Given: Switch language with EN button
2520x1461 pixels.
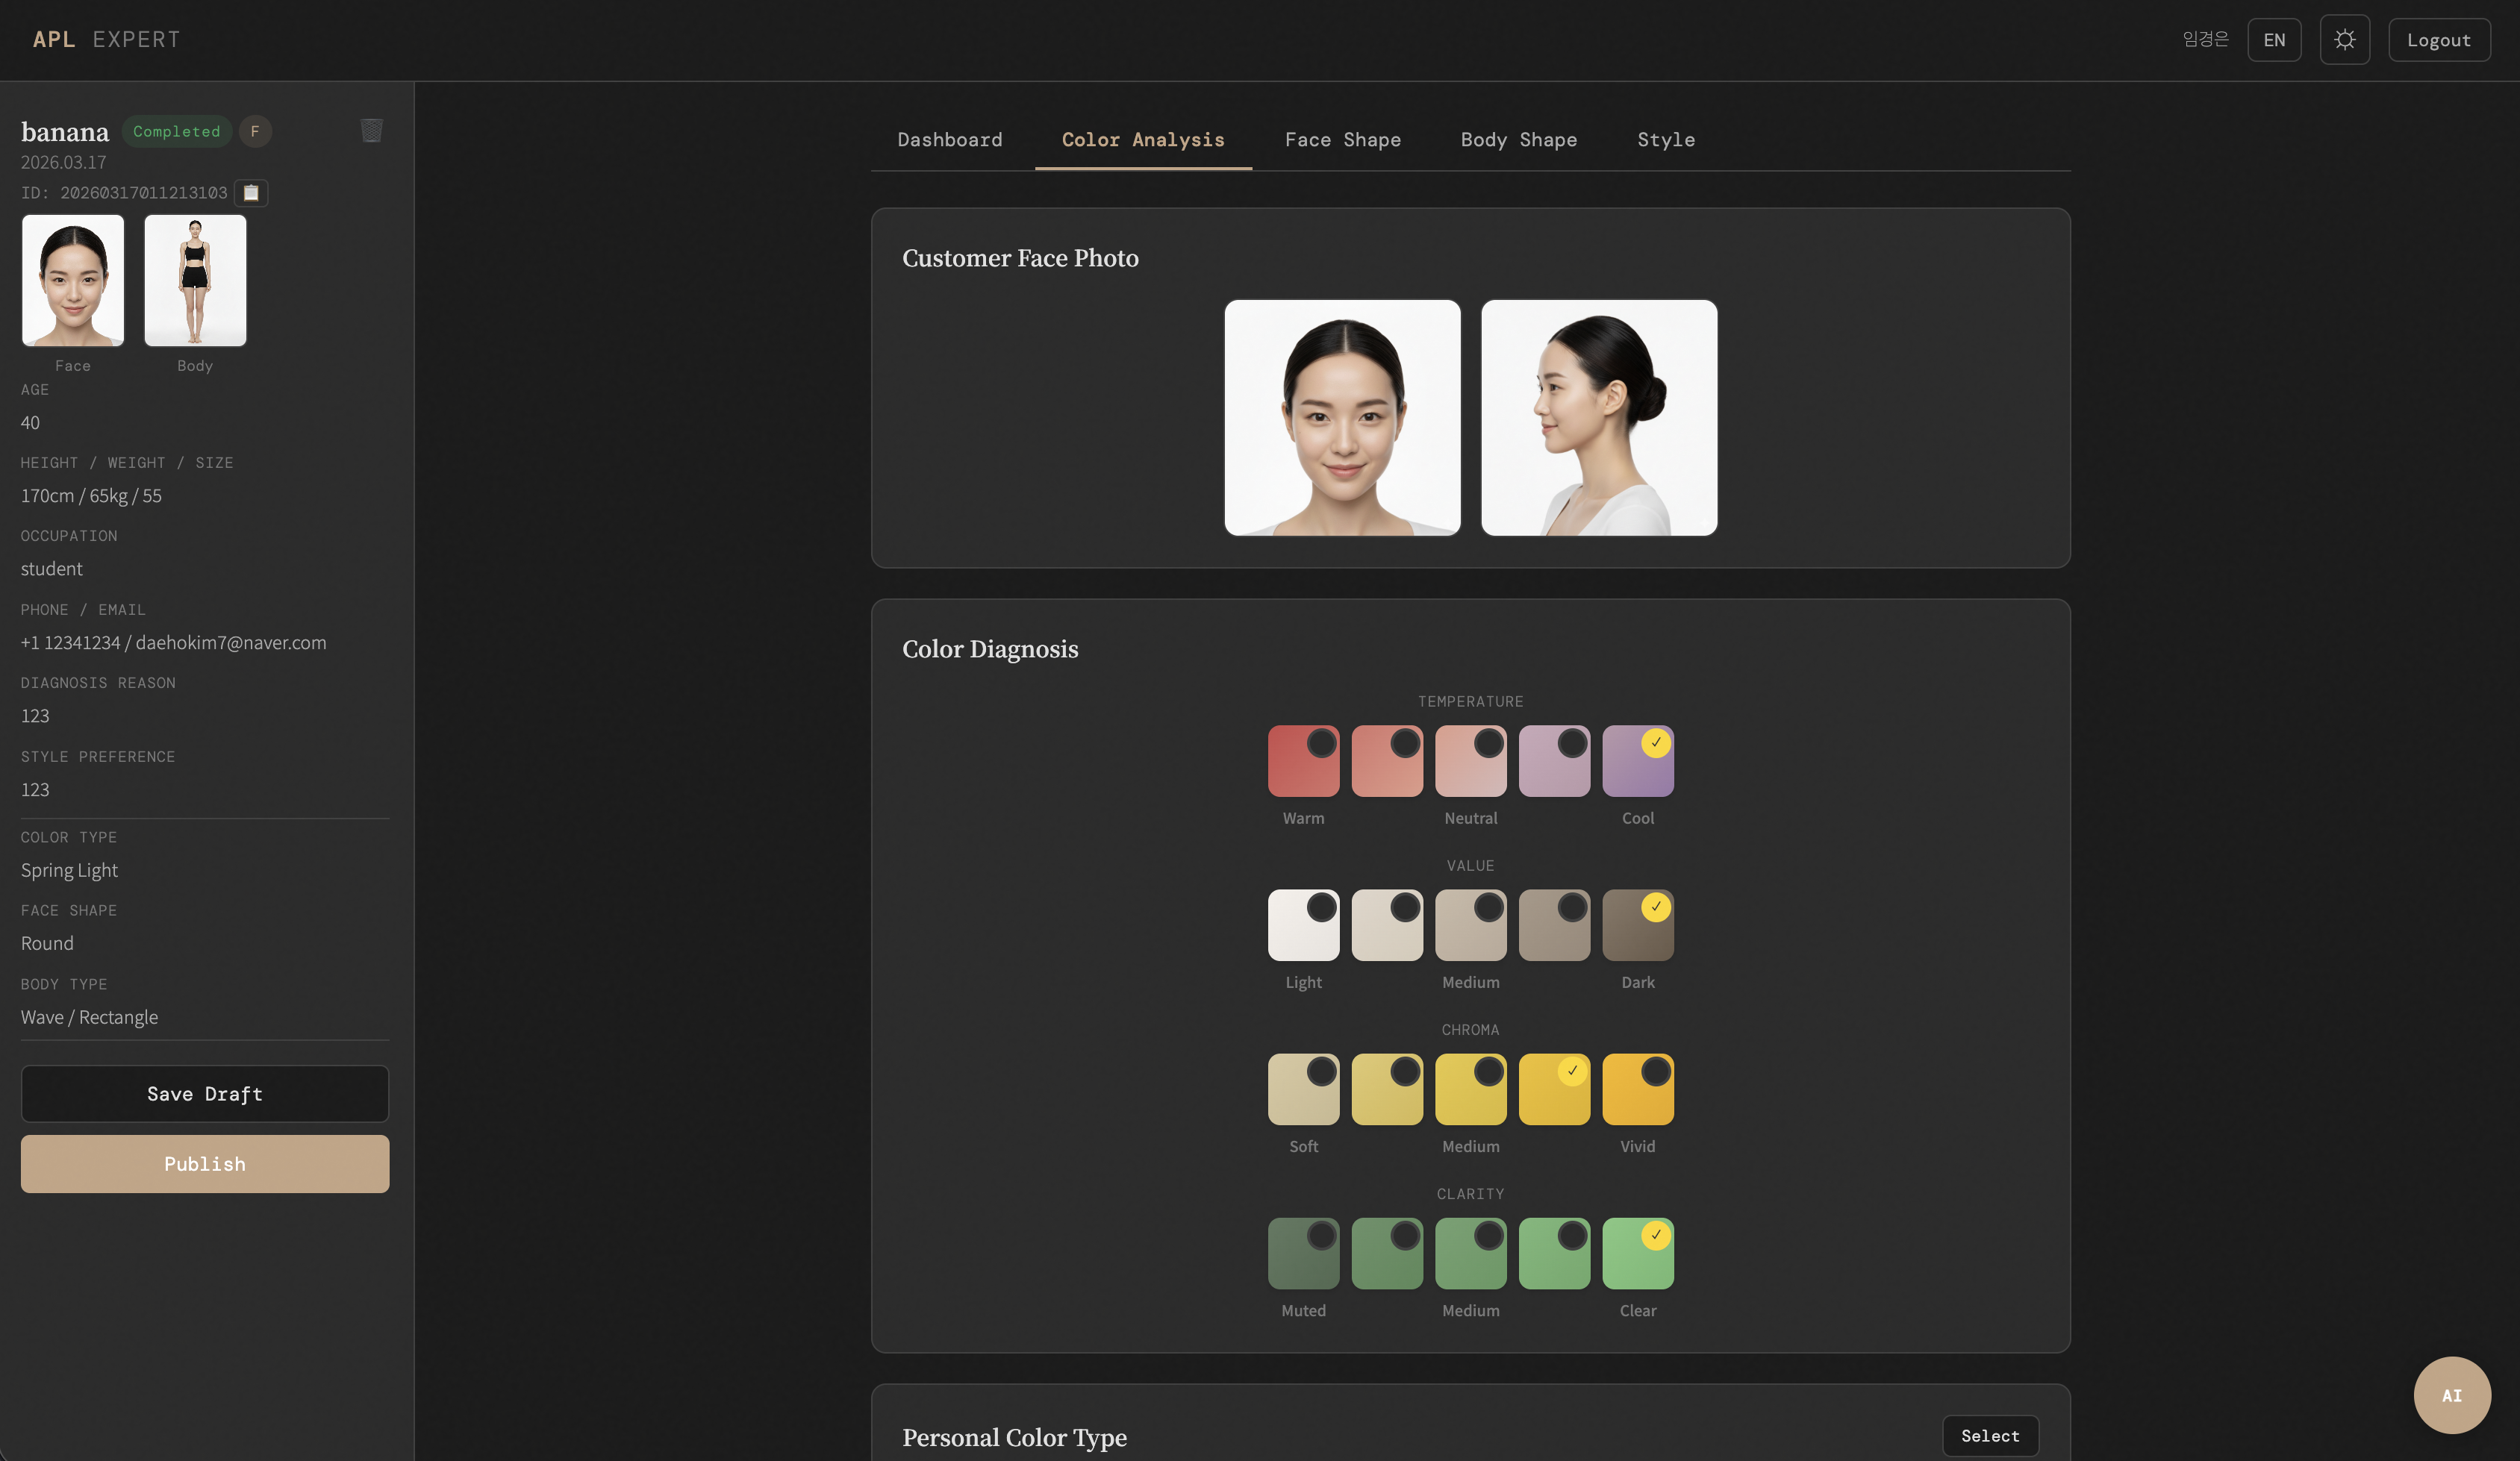Looking at the screenshot, I should (2273, 40).
